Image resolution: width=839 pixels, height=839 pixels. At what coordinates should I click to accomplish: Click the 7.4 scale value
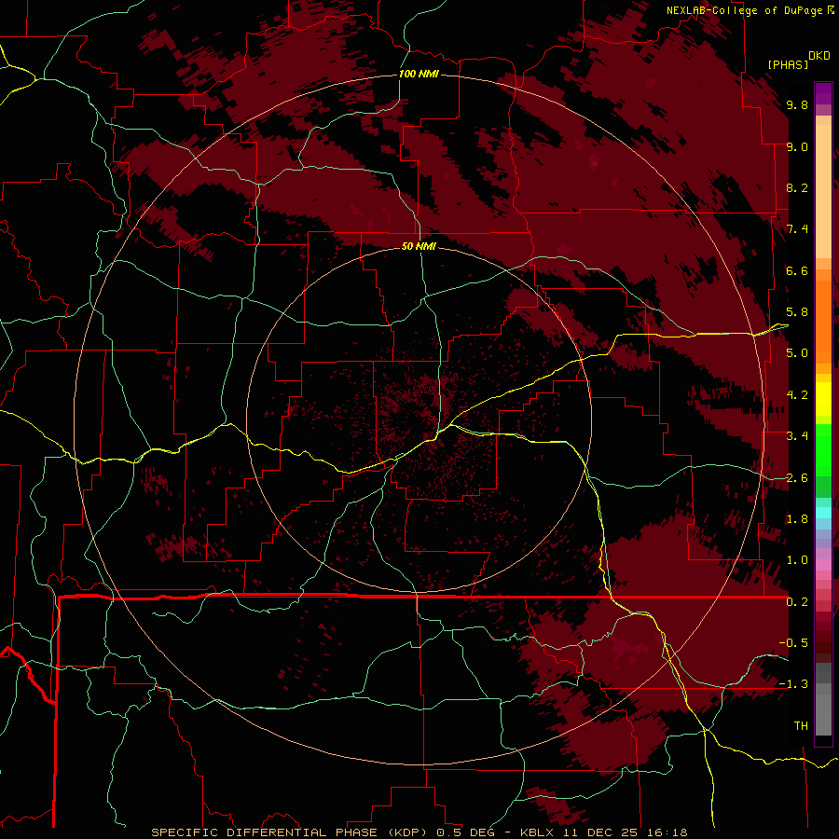[x=797, y=229]
